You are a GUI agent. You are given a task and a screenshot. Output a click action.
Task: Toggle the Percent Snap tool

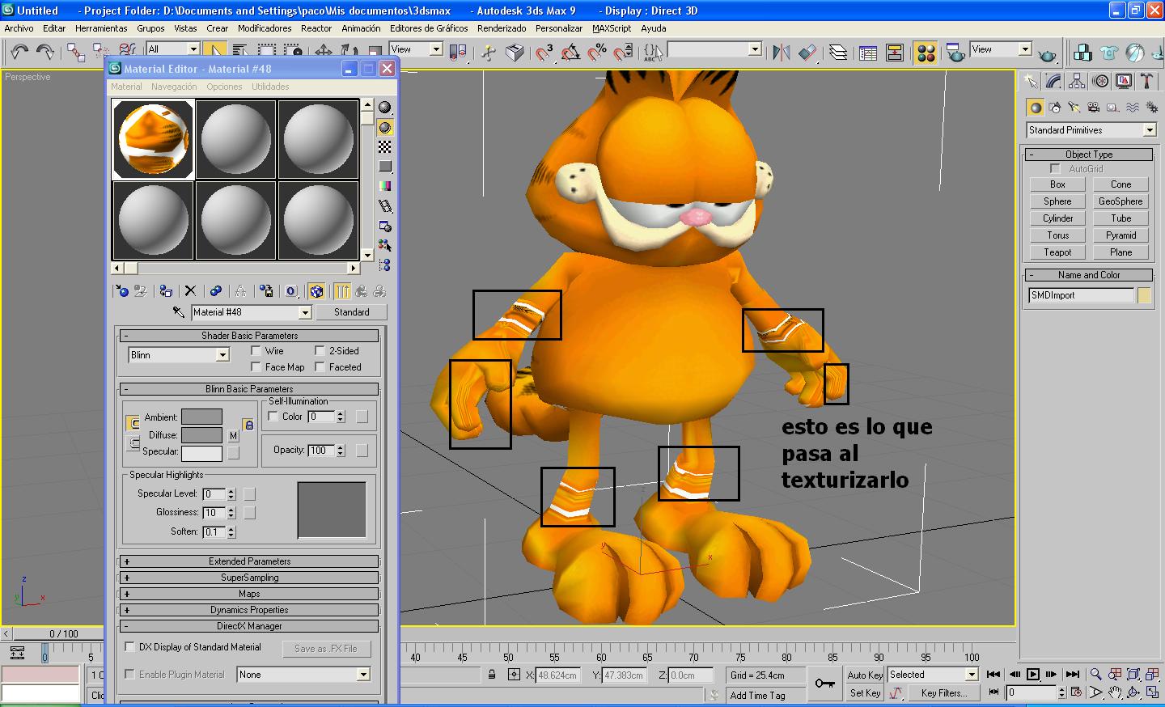point(597,53)
